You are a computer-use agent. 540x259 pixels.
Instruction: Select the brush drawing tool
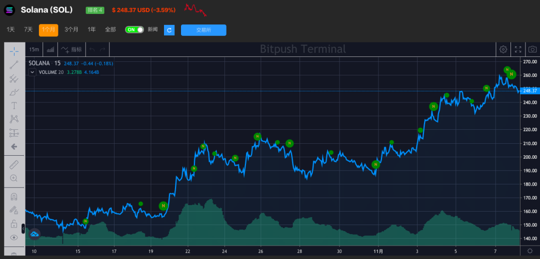pyautogui.click(x=14, y=92)
